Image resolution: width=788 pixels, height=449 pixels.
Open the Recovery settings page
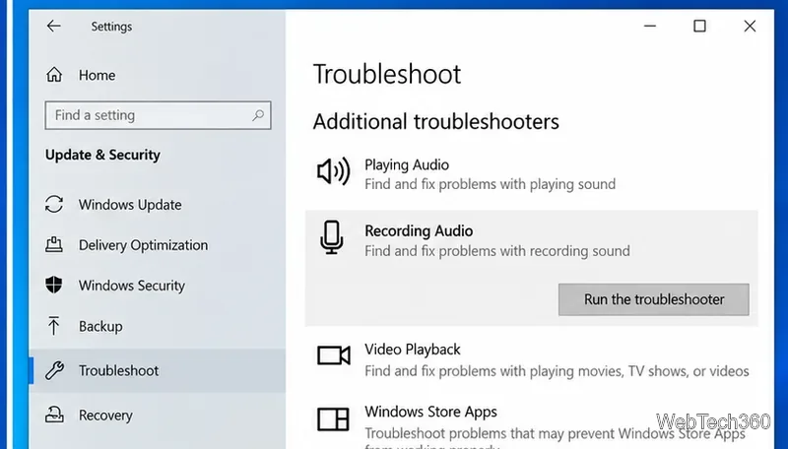[x=105, y=416]
